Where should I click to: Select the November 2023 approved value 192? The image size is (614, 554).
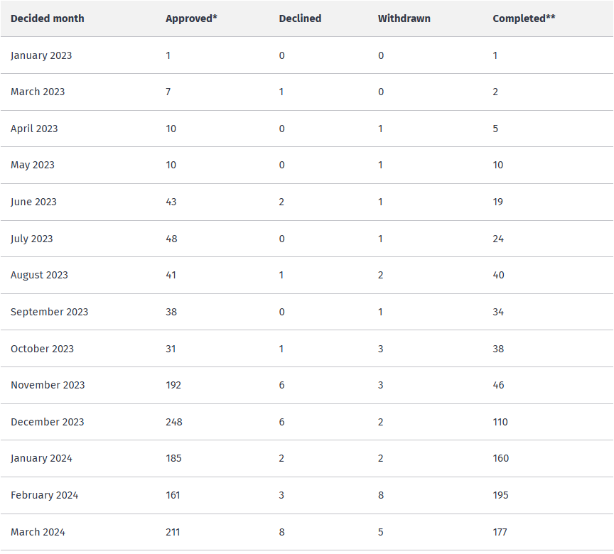pos(173,385)
